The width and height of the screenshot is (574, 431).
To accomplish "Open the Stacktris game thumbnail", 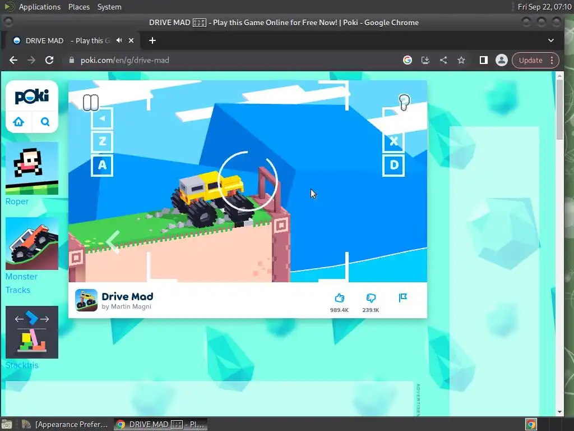I will [x=32, y=332].
